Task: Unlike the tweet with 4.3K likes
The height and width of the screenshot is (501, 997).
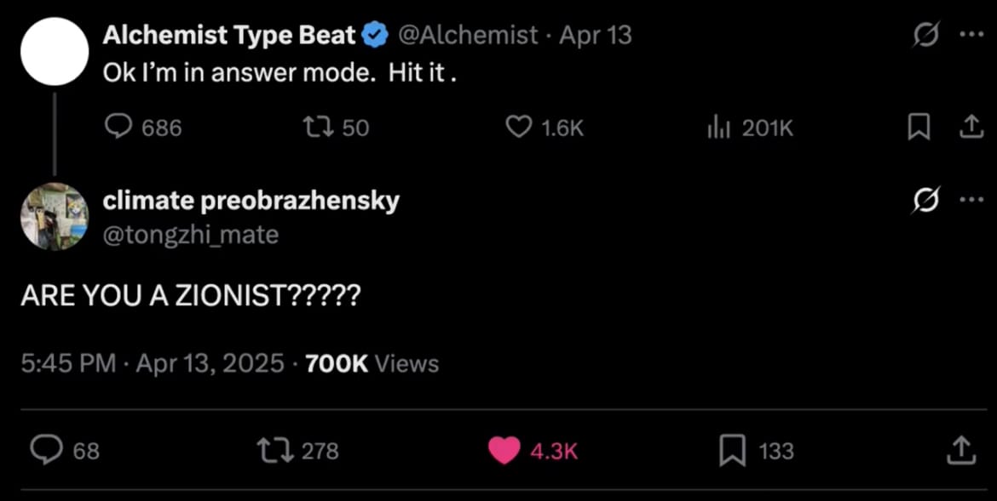Action: [504, 450]
